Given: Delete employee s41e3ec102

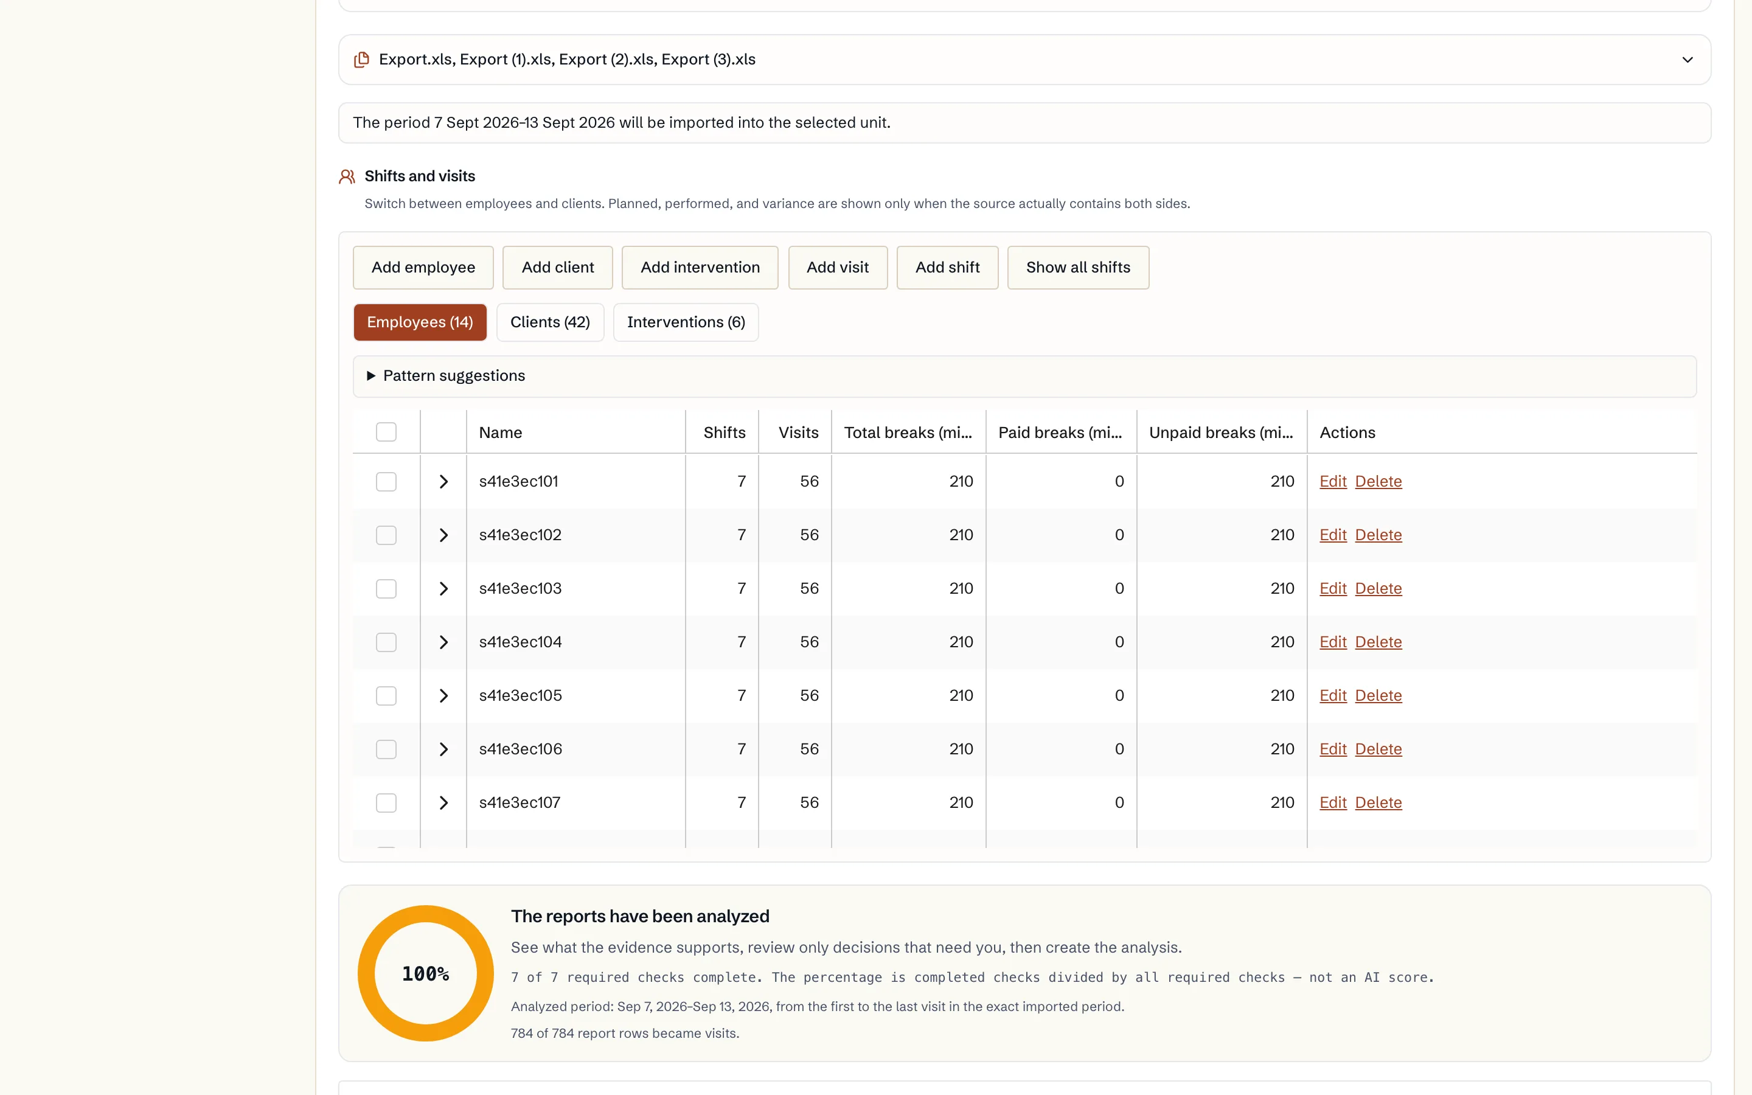Looking at the screenshot, I should click(x=1378, y=535).
